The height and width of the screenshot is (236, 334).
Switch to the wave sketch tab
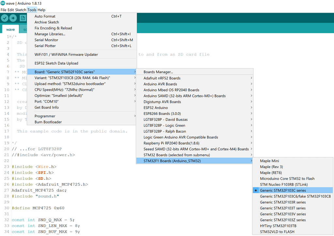tap(10, 29)
